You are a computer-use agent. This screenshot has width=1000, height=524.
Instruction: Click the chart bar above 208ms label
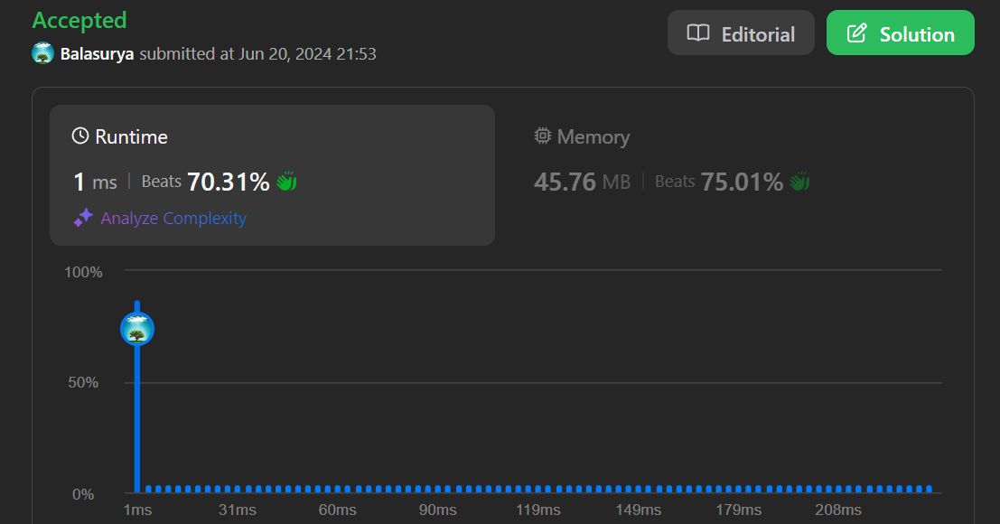(838, 490)
